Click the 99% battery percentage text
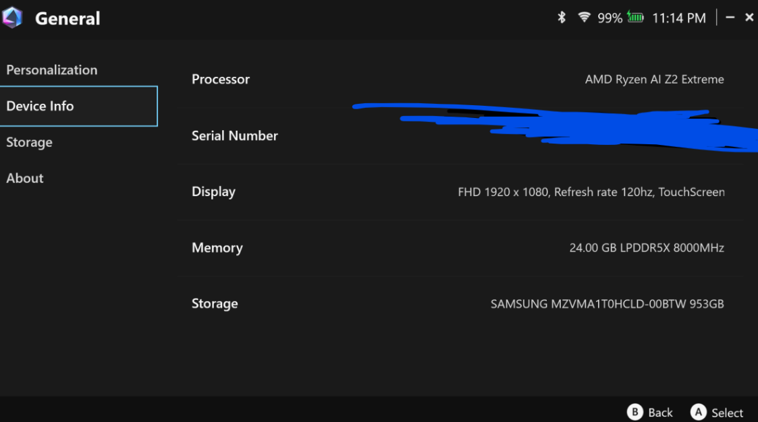758x422 pixels. 610,18
